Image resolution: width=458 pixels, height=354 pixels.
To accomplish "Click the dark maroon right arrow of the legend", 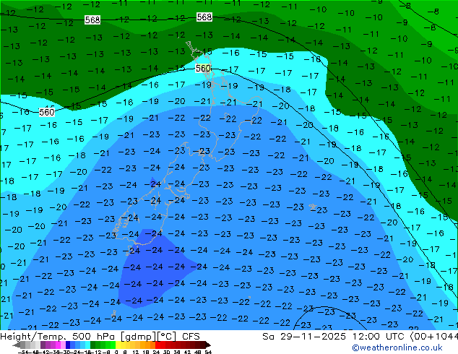I will tap(208, 345).
